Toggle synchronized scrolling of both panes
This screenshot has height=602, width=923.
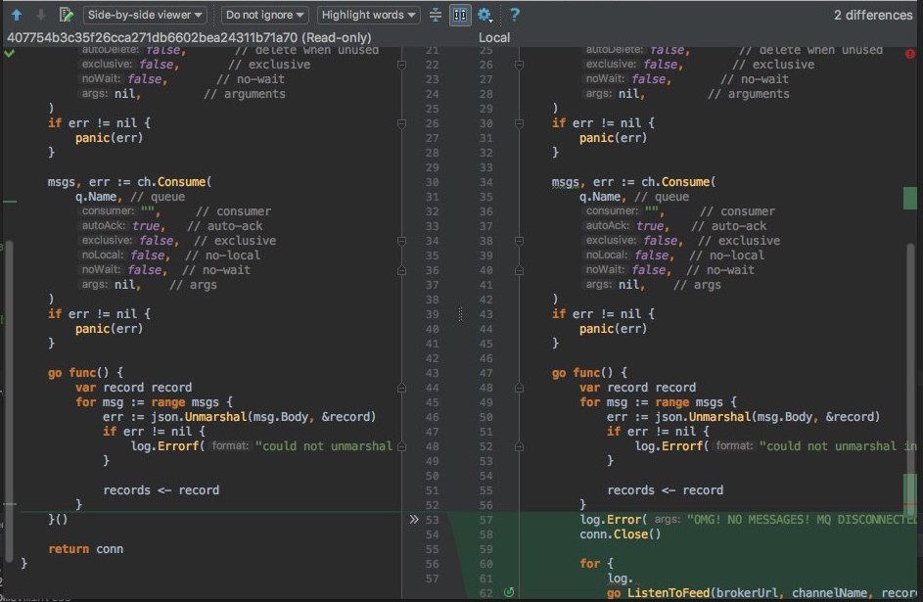point(459,15)
